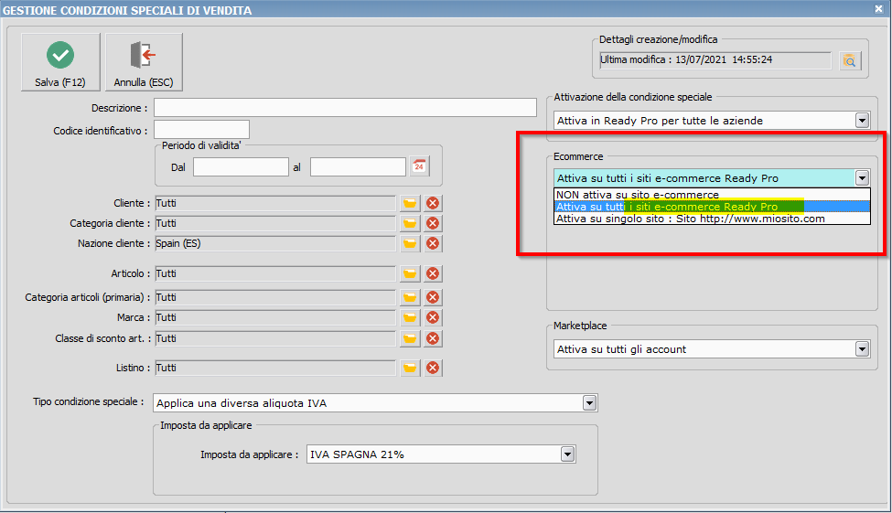Clear the Classe di sconto field with red X
This screenshot has width=892, height=513.
pos(433,338)
